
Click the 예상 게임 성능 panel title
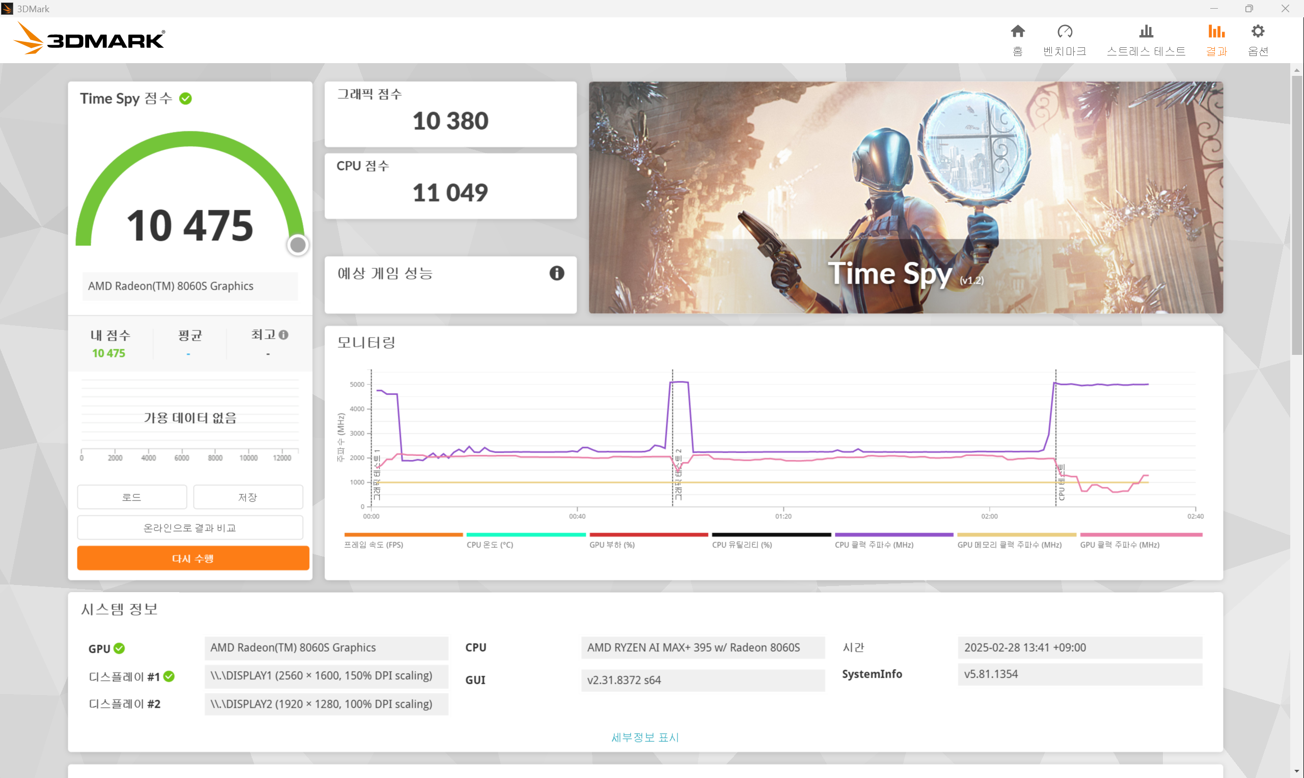click(385, 273)
